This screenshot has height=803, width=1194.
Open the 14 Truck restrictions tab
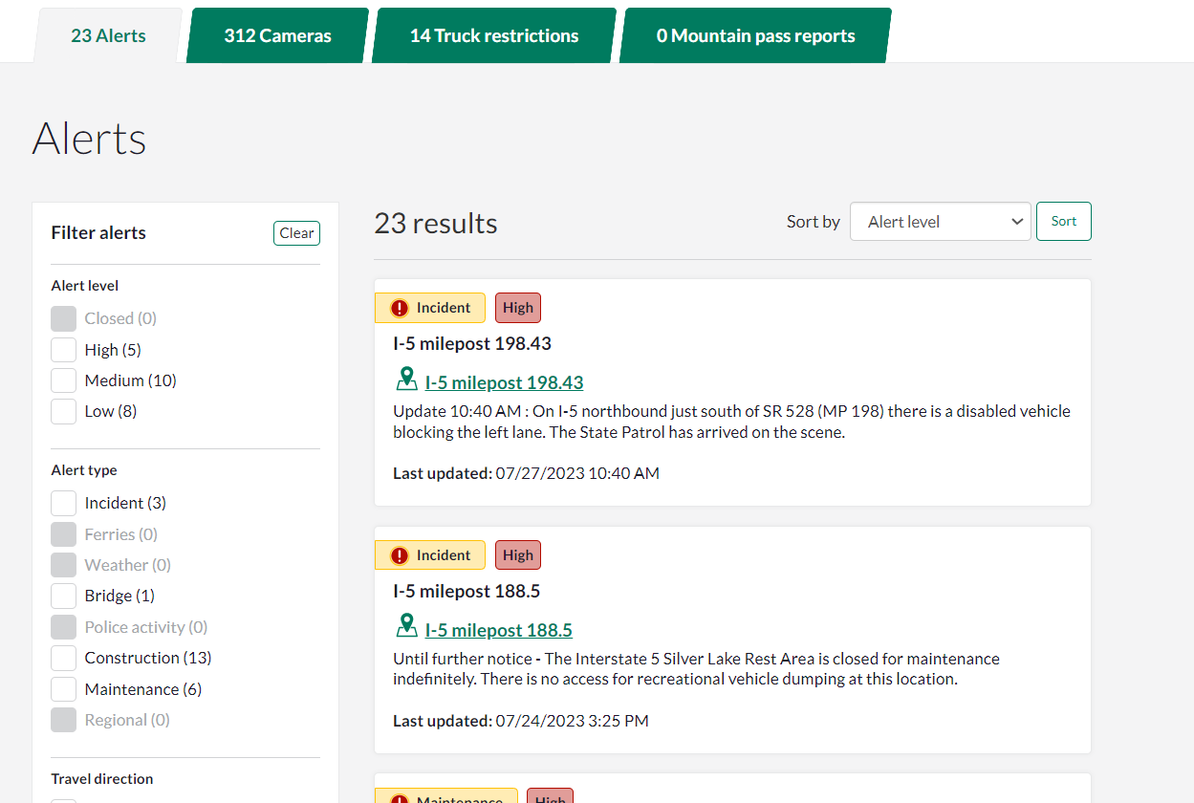pos(493,36)
